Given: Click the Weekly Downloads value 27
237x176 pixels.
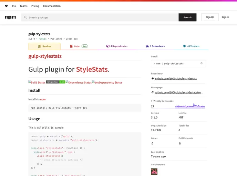Looking at the screenshot, I should (153, 106).
